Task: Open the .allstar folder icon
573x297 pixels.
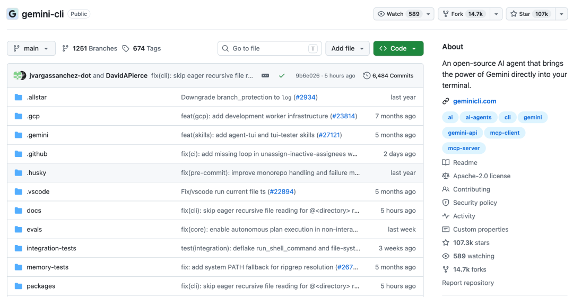Action: tap(18, 97)
